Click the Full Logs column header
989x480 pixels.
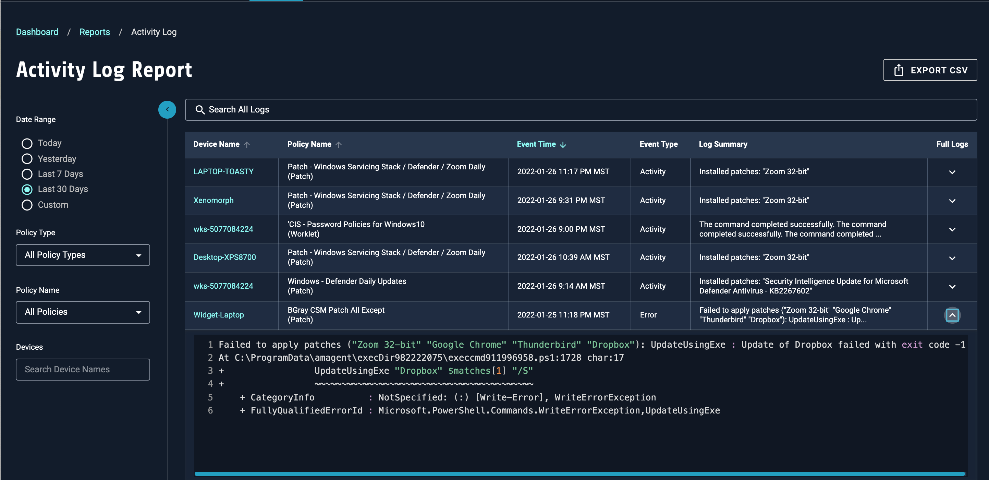tap(952, 144)
